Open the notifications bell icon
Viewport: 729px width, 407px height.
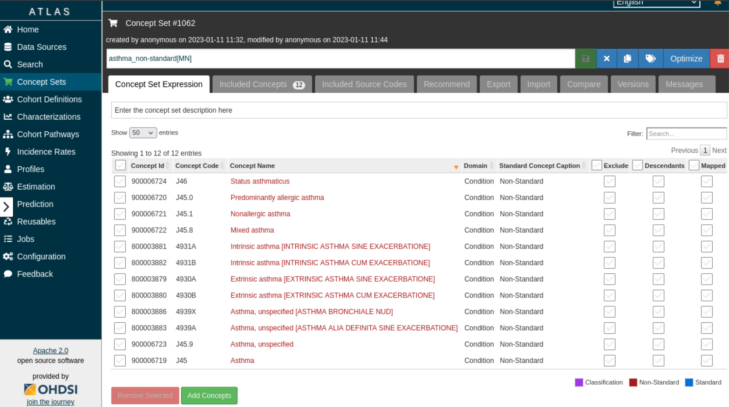[x=717, y=3]
